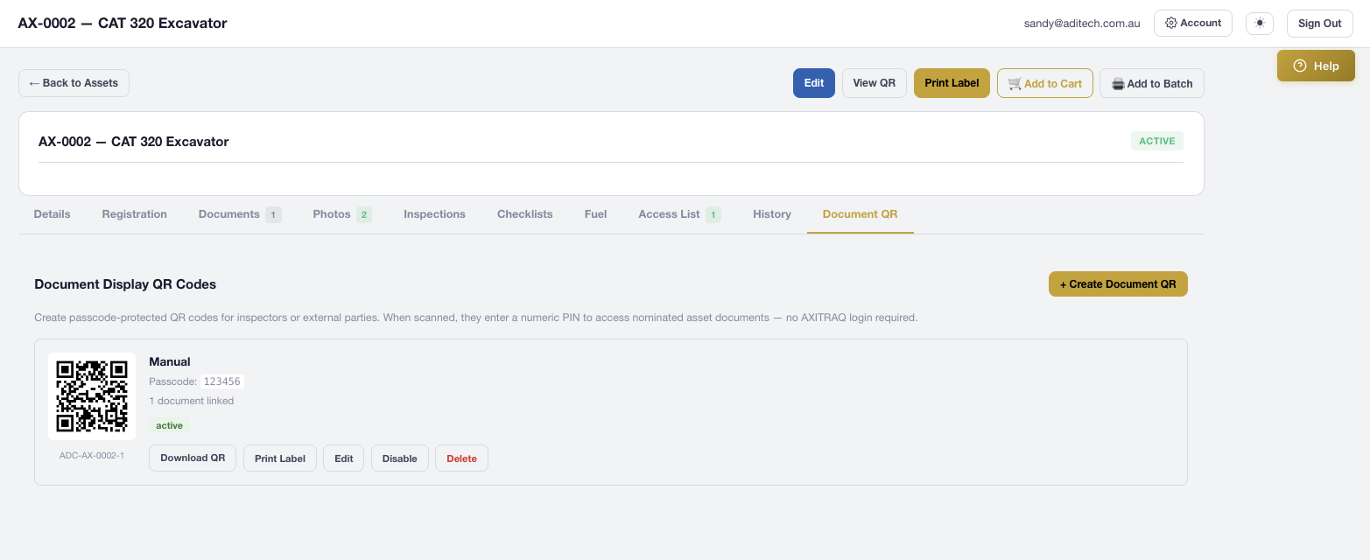
Task: Sign out of the account
Action: tap(1320, 23)
